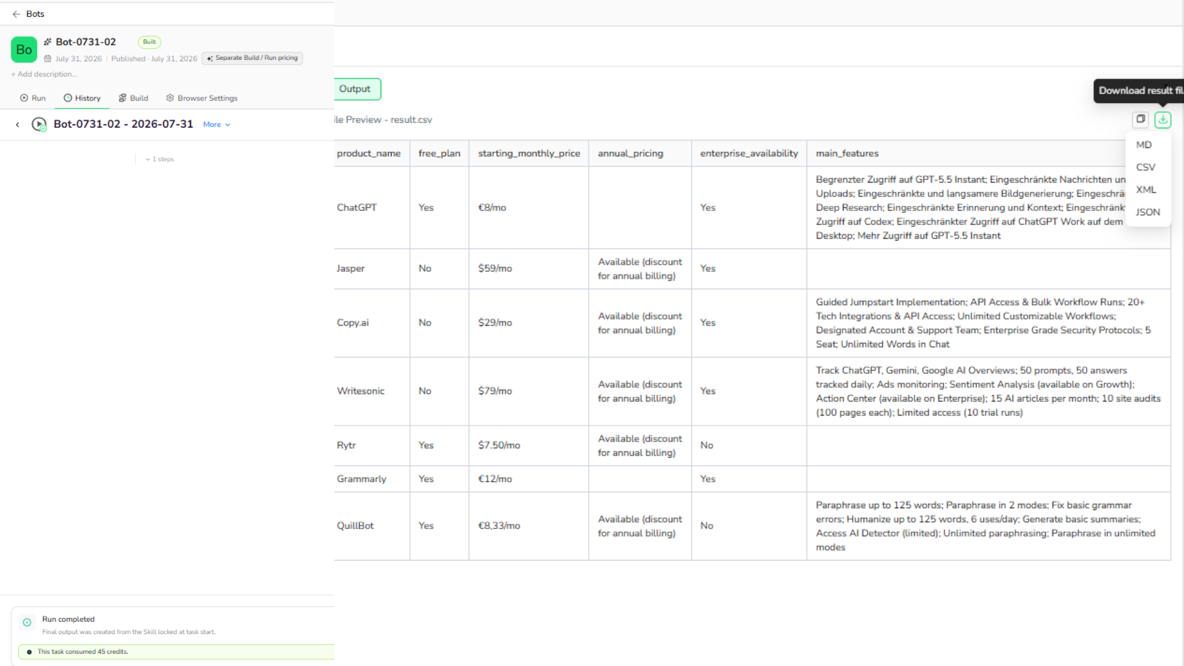The height and width of the screenshot is (666, 1184).
Task: Click the free_plan column header
Action: click(x=439, y=154)
